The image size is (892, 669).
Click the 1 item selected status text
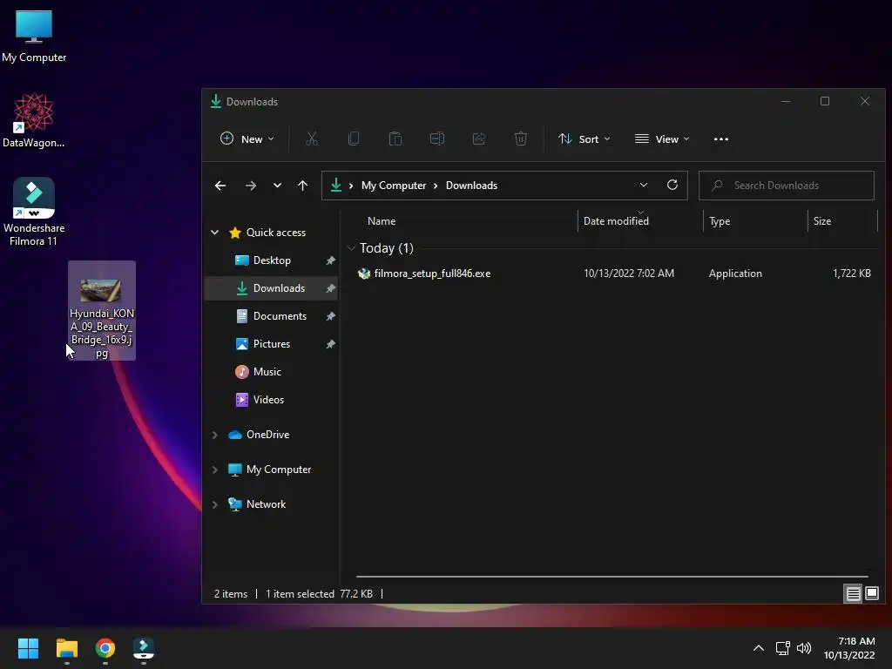click(300, 594)
